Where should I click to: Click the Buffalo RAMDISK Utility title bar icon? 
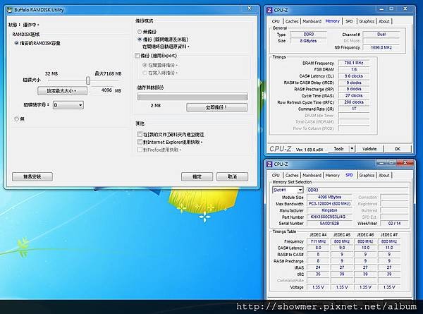10,10
